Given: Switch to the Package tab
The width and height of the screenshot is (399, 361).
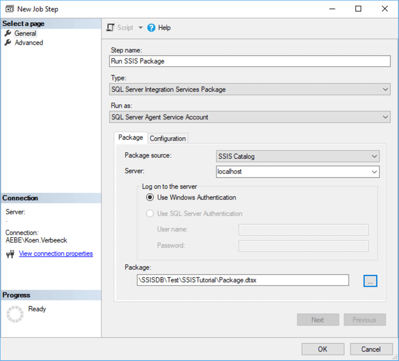Looking at the screenshot, I should click(131, 138).
